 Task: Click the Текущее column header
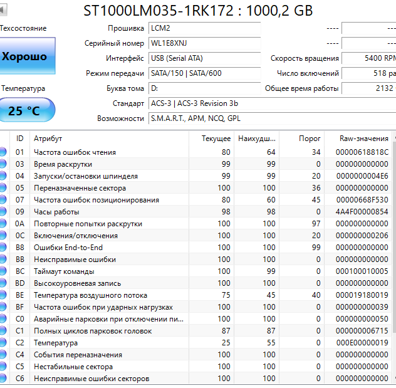point(211,139)
